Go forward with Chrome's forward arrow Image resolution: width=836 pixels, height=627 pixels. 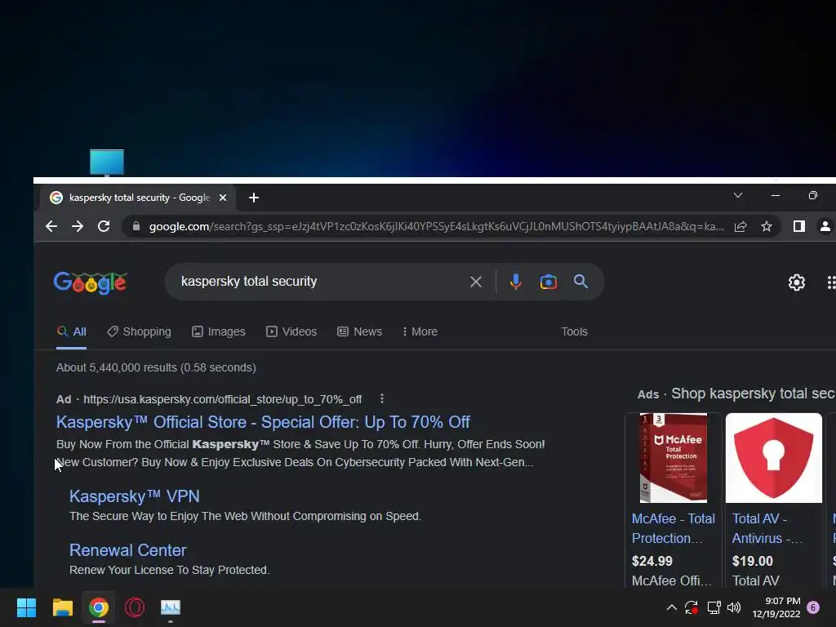[x=78, y=227]
